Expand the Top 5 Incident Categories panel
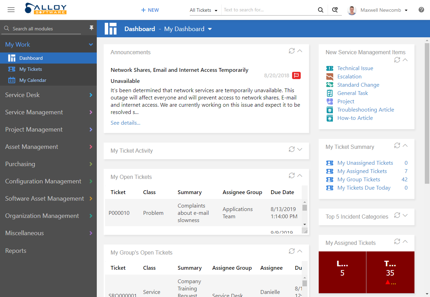Image resolution: width=430 pixels, height=297 pixels. click(405, 215)
